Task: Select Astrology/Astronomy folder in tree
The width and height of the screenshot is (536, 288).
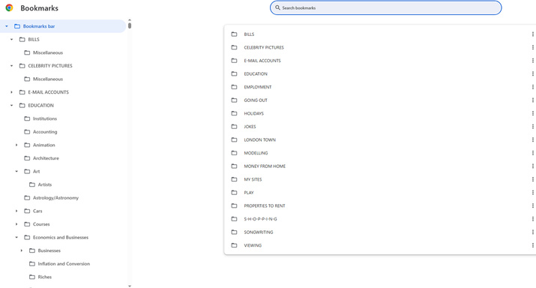Action: click(x=55, y=198)
